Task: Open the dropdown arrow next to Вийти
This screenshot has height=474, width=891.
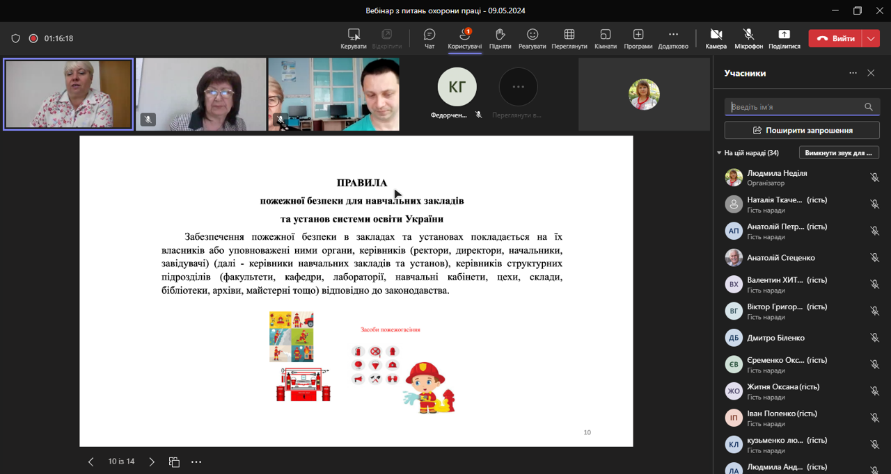Action: pyautogui.click(x=871, y=38)
